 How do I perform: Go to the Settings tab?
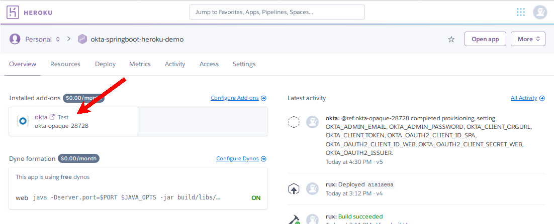coord(244,64)
